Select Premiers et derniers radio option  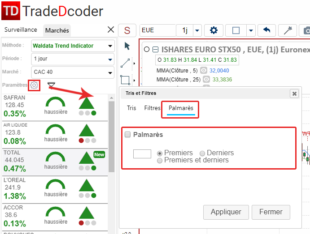tap(160, 161)
